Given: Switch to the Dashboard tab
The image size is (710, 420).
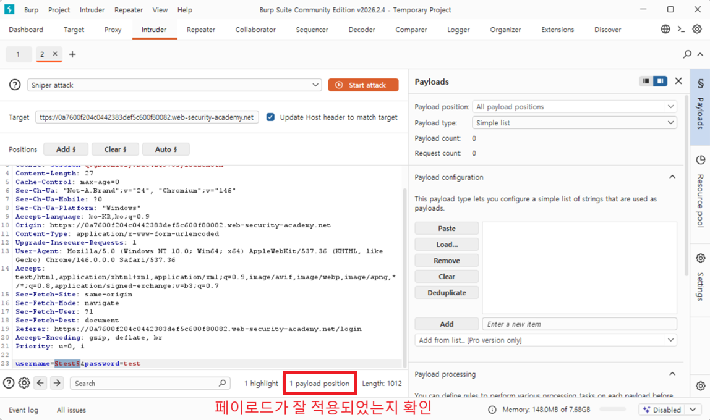Looking at the screenshot, I should click(x=26, y=30).
